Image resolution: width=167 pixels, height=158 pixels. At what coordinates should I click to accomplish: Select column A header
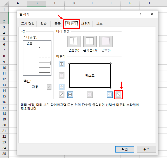point(18,3)
